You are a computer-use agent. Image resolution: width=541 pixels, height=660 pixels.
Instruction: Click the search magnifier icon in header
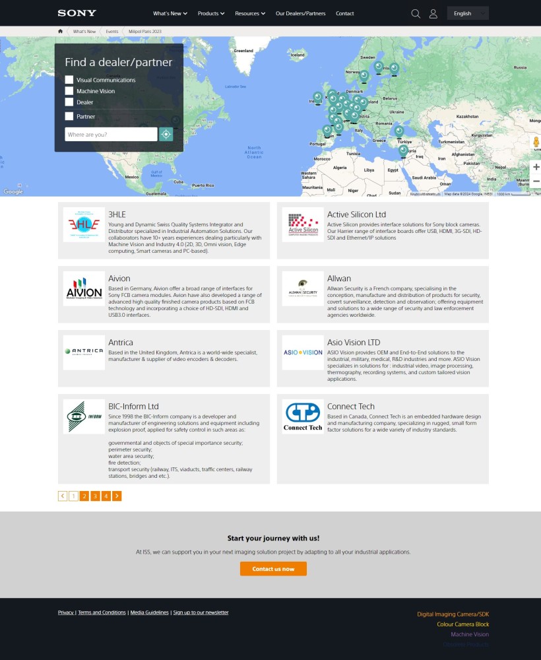pos(416,13)
